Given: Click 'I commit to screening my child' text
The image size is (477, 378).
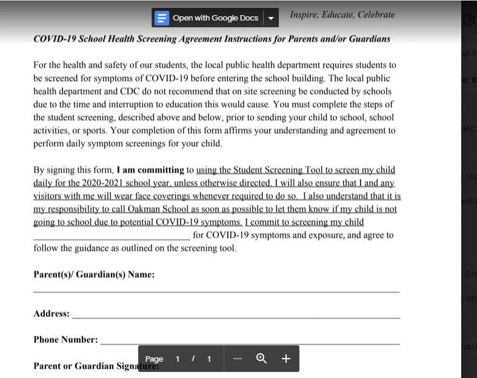Looking at the screenshot, I should click(304, 222).
